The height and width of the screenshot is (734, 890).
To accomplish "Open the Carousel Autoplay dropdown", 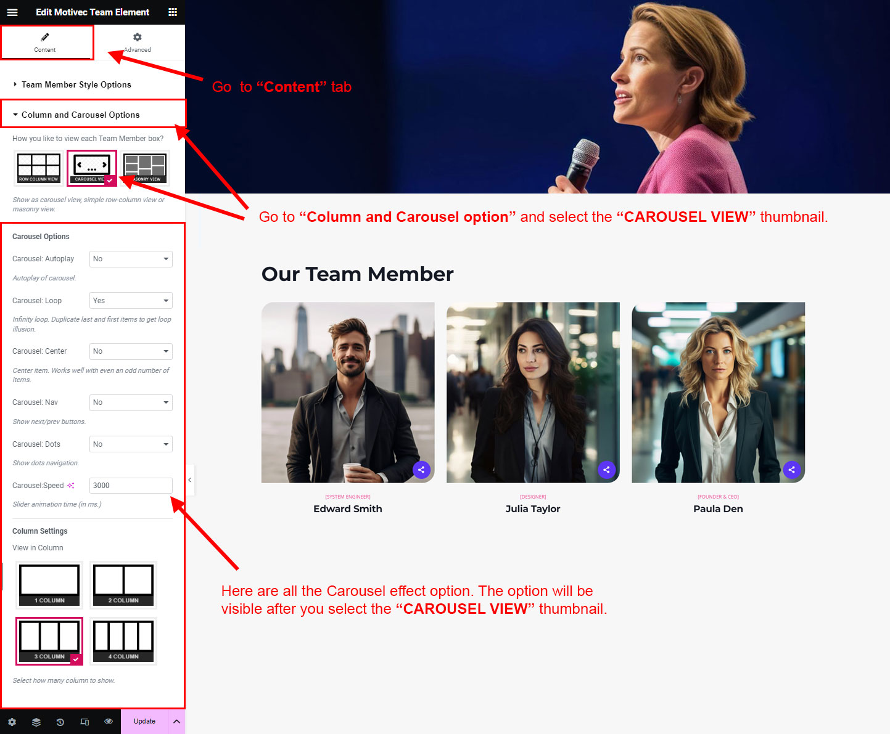I will point(131,259).
